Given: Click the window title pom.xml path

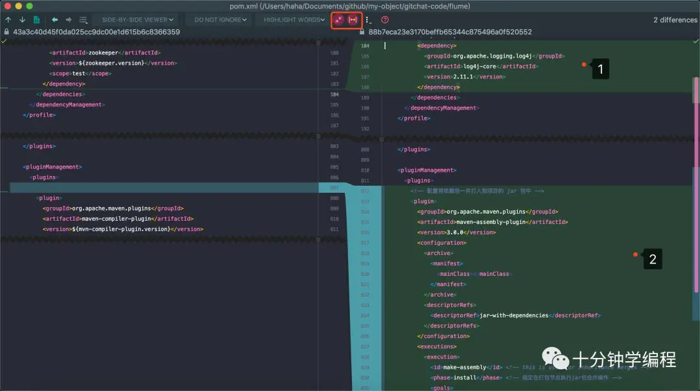Looking at the screenshot, I should point(349,6).
